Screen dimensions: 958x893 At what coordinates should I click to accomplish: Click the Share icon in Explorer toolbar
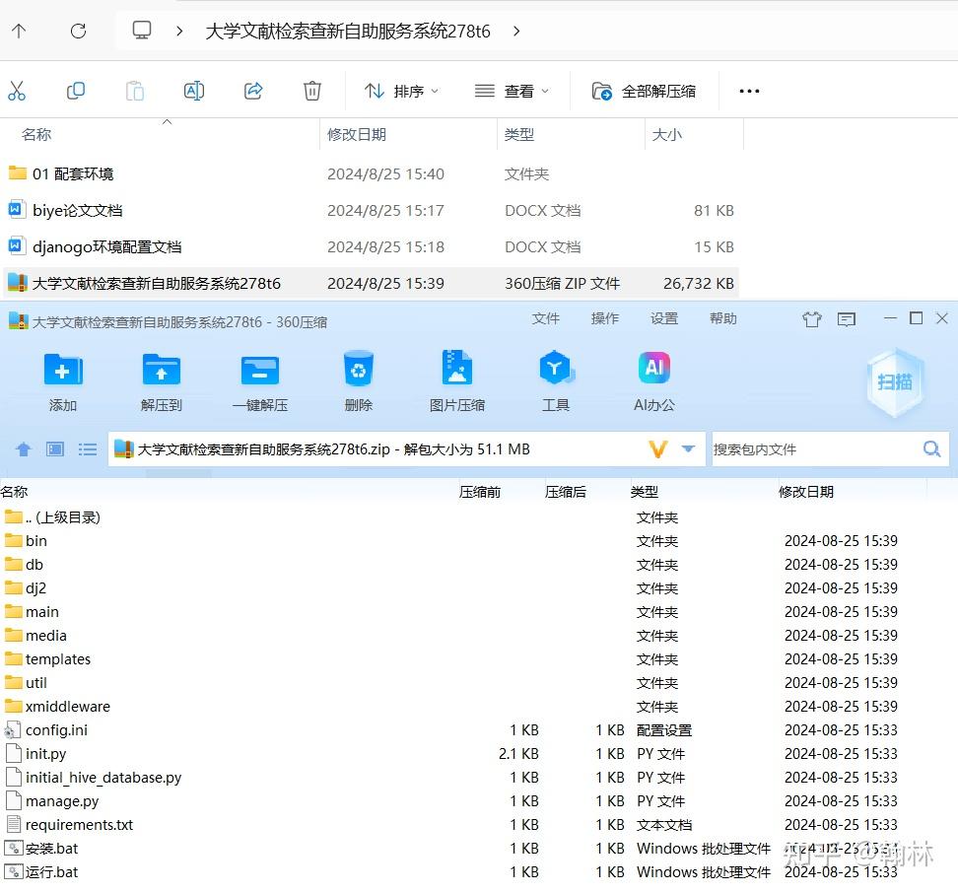tap(253, 91)
